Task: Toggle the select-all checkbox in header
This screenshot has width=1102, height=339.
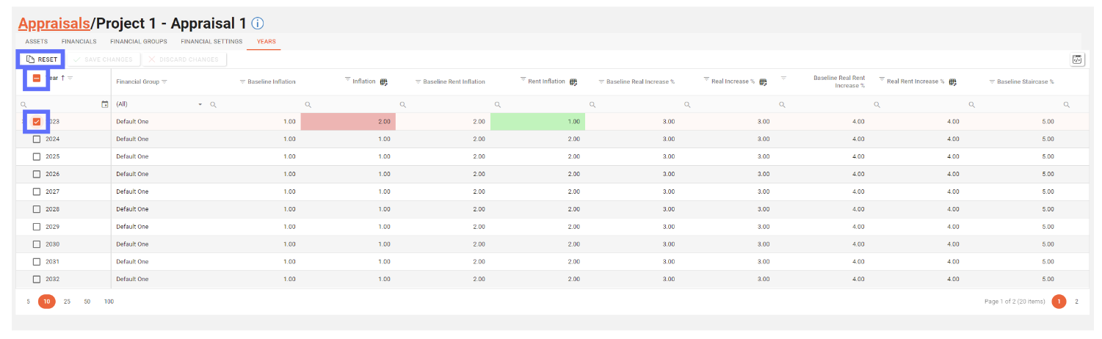Action: tap(37, 78)
